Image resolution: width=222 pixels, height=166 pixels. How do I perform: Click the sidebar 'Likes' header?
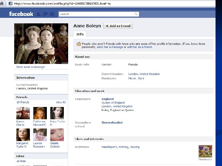tap(20, 156)
